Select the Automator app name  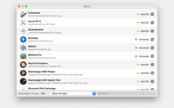click(x=34, y=13)
